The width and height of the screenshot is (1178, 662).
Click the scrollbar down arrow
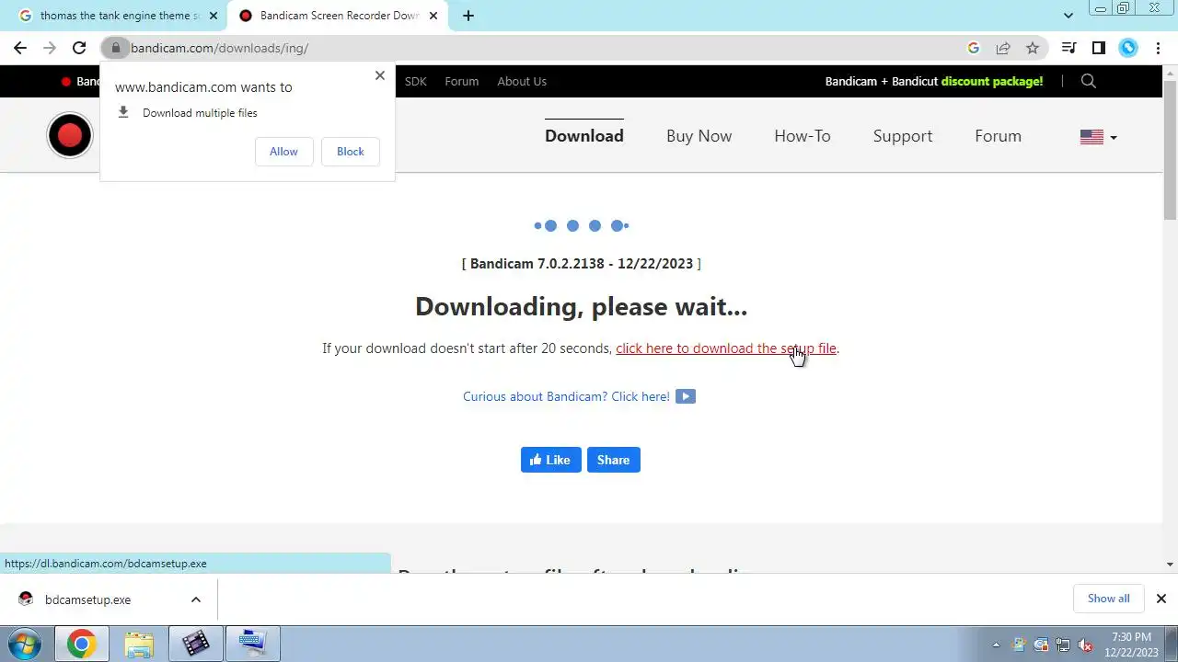point(1171,565)
